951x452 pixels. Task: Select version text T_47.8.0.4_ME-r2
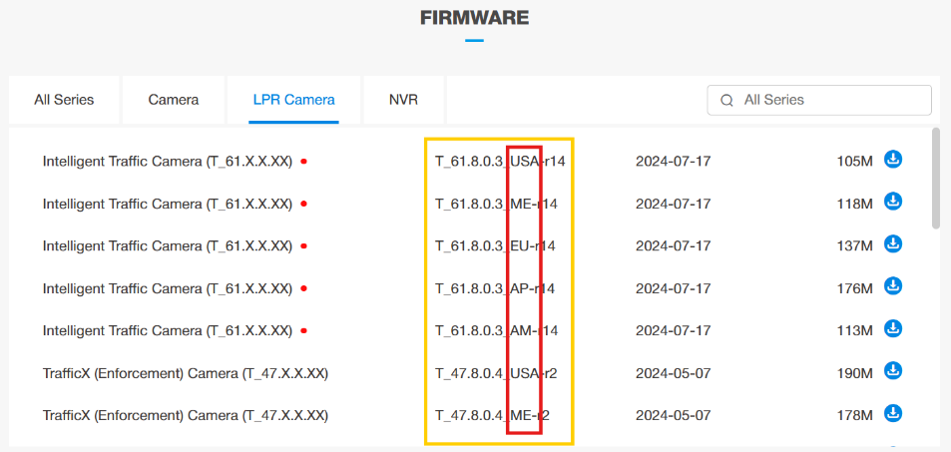coord(493,416)
